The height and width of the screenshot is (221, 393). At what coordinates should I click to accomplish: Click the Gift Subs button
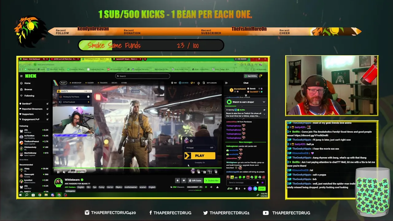coord(195,180)
